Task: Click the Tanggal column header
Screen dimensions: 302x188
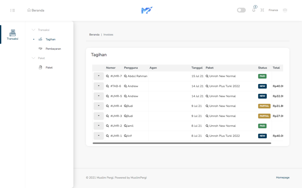Action: 197,68
